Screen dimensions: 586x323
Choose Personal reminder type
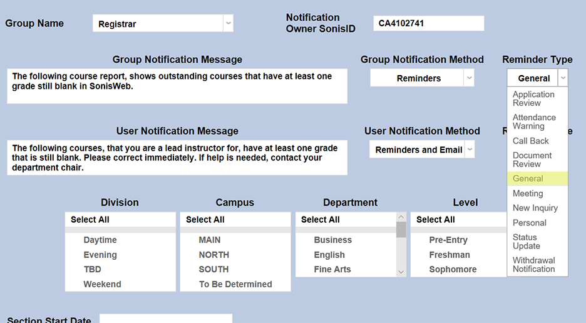[x=537, y=223]
